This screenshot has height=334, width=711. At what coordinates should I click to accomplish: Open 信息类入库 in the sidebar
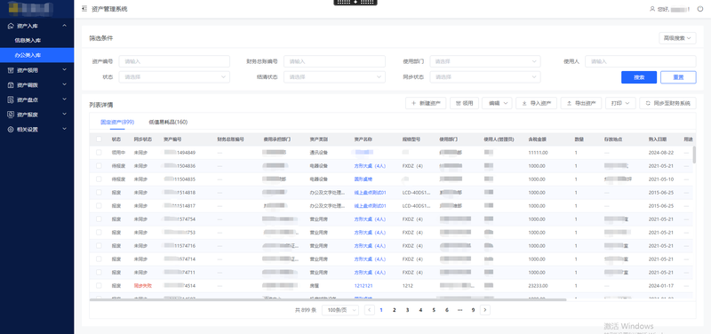pos(36,40)
